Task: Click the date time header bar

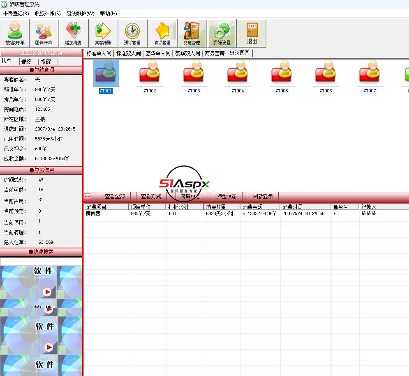Action: point(41,53)
